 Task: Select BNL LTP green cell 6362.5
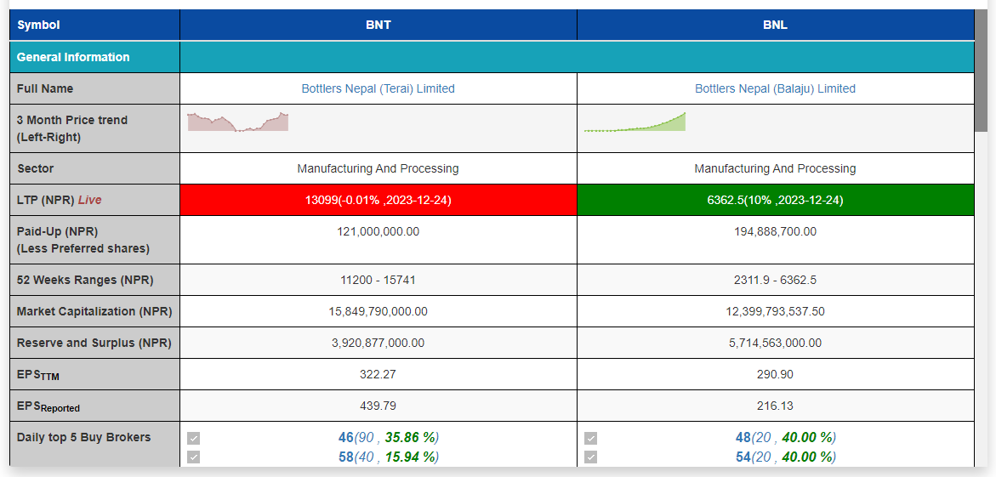tap(775, 200)
